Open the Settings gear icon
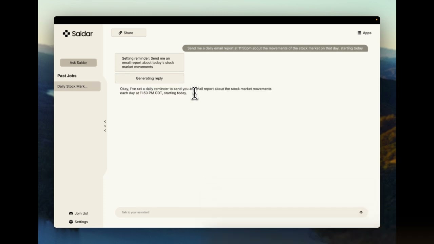This screenshot has height=244, width=434. (x=71, y=222)
